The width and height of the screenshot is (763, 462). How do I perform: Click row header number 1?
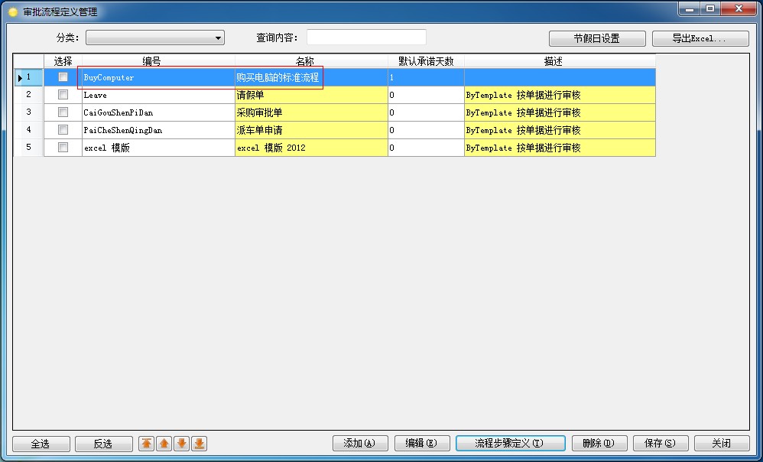(29, 77)
